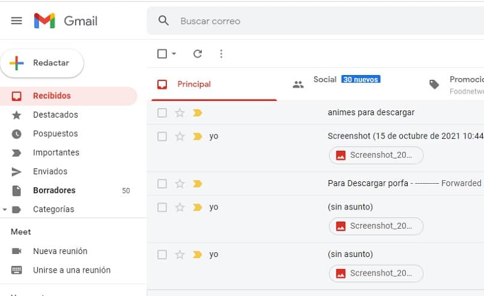Click the Enviados paper plane icon

[x=16, y=172]
